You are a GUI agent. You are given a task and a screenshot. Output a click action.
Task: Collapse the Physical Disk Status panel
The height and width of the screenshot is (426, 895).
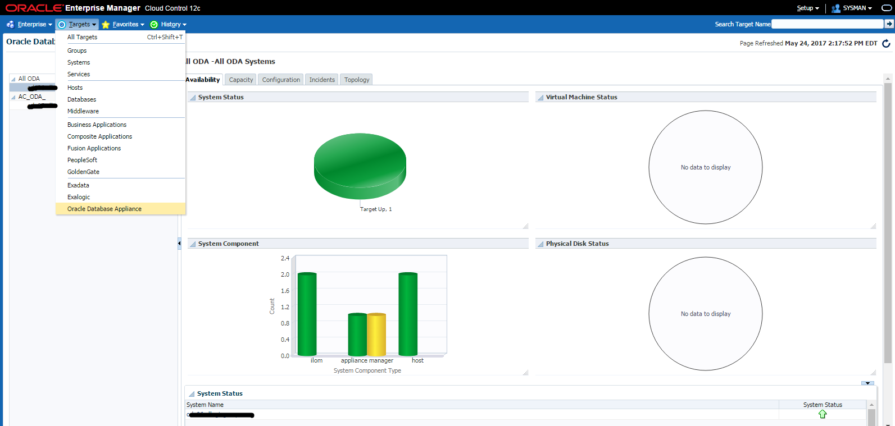[540, 244]
